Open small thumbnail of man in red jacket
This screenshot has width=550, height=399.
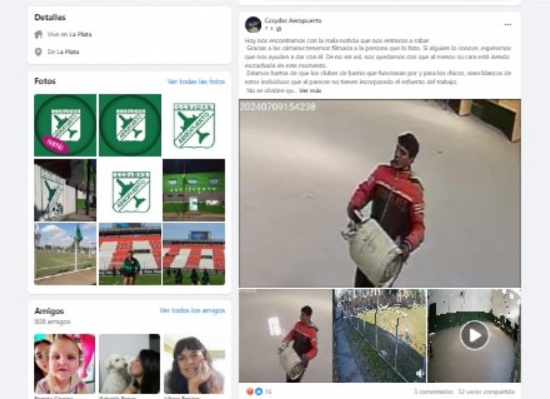click(286, 336)
